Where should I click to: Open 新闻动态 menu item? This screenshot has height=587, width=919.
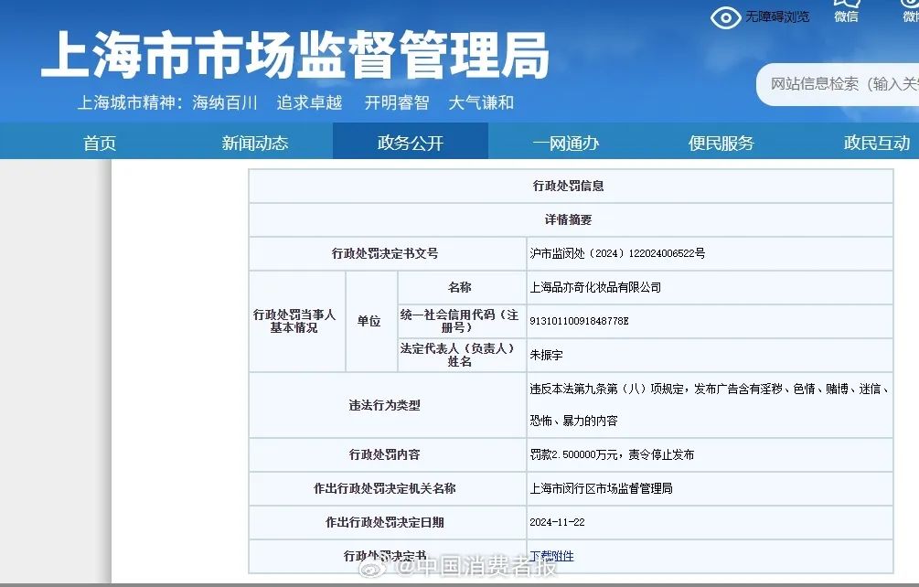[x=255, y=143]
